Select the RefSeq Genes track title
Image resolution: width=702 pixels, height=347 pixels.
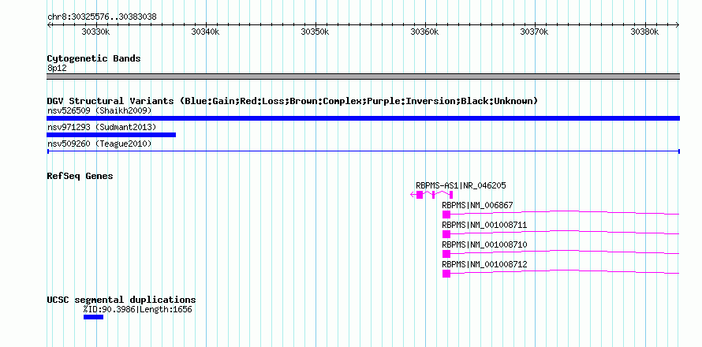click(x=80, y=176)
